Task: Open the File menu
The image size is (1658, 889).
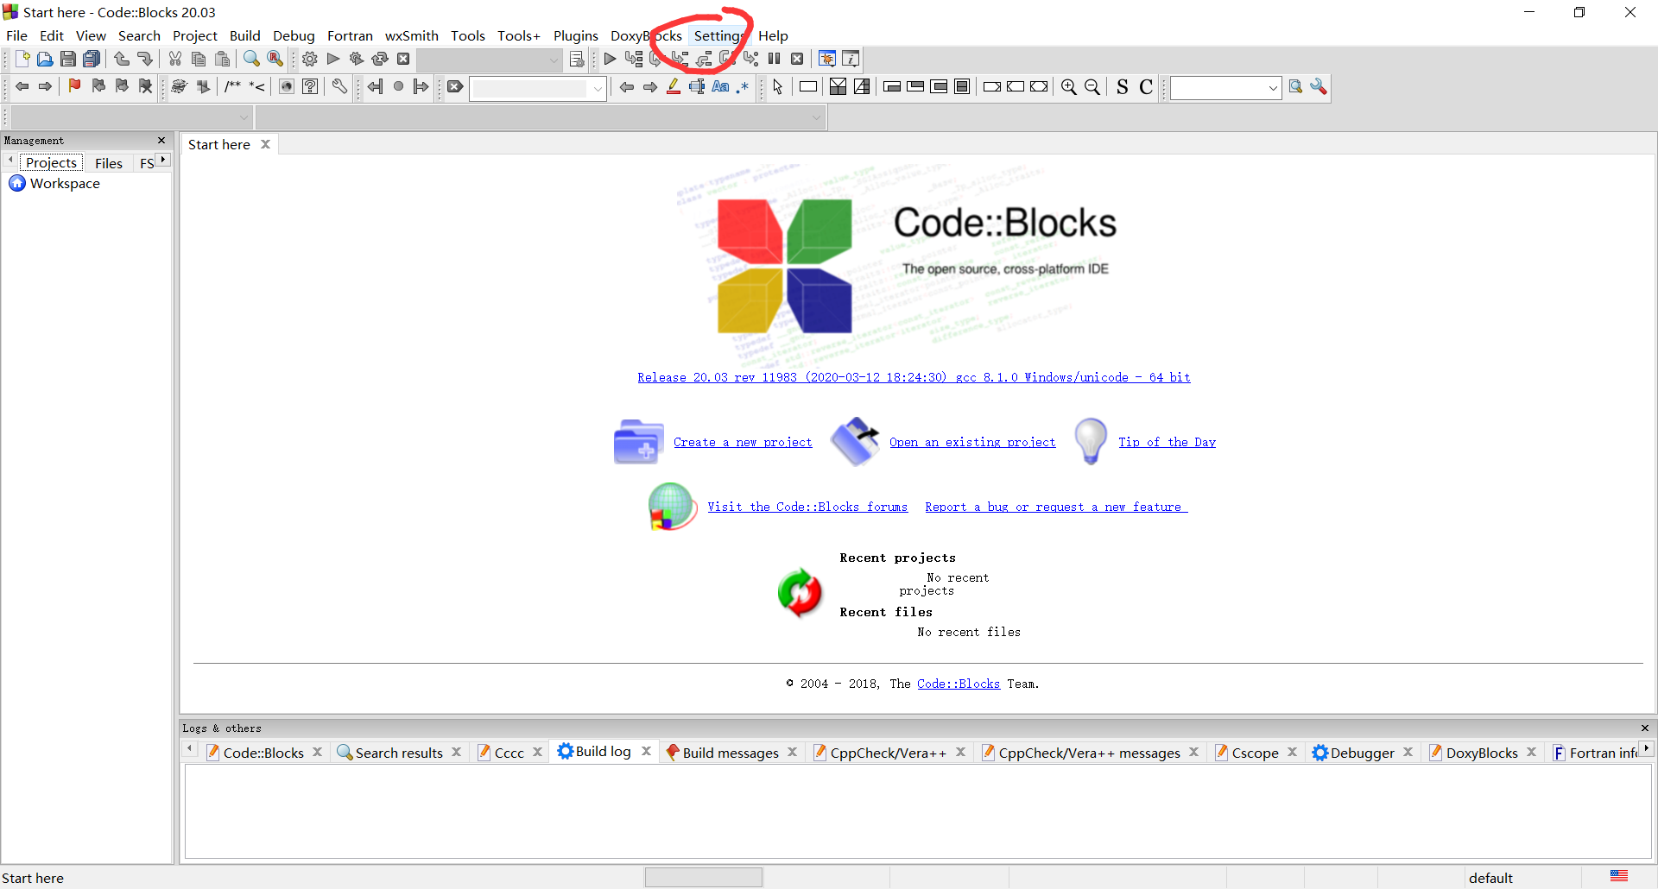Action: click(16, 35)
